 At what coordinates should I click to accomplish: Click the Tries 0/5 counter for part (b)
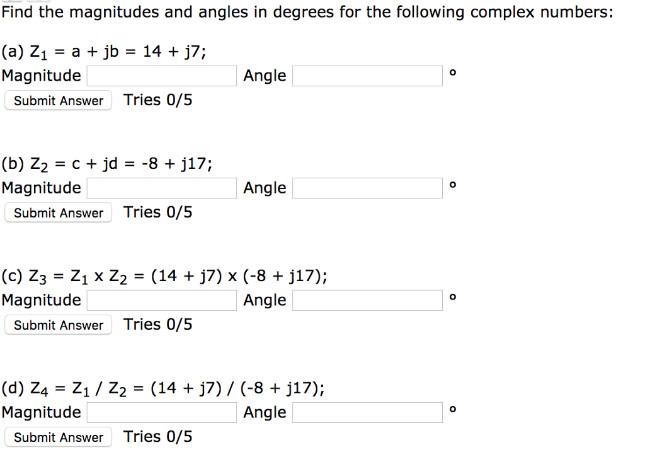coord(157,212)
